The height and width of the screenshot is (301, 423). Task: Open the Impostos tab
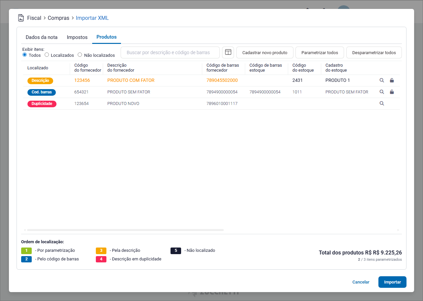pos(77,37)
